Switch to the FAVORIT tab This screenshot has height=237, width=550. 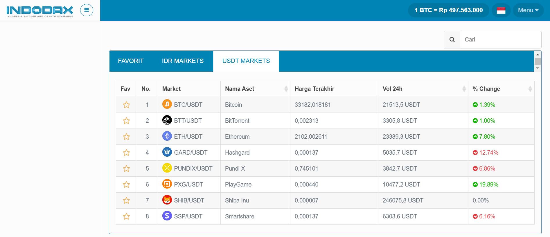coord(131,61)
